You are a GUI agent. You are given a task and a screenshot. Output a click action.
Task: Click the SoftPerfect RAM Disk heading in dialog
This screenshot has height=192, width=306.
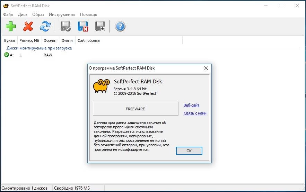[138, 81]
